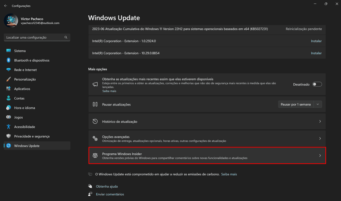Click Instalar for Intel Extension 1.0.2924.0
Screen dimensions: 341x201
(x=316, y=41)
